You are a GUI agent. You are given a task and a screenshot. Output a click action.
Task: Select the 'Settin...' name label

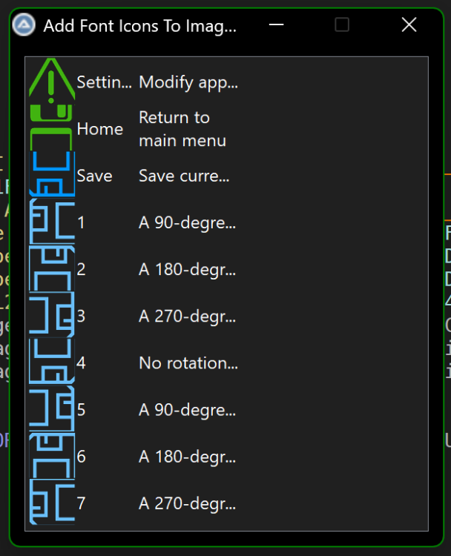104,82
